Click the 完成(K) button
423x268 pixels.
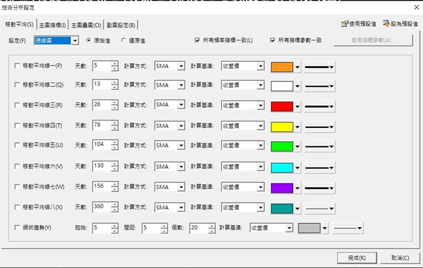pyautogui.click(x=355, y=258)
